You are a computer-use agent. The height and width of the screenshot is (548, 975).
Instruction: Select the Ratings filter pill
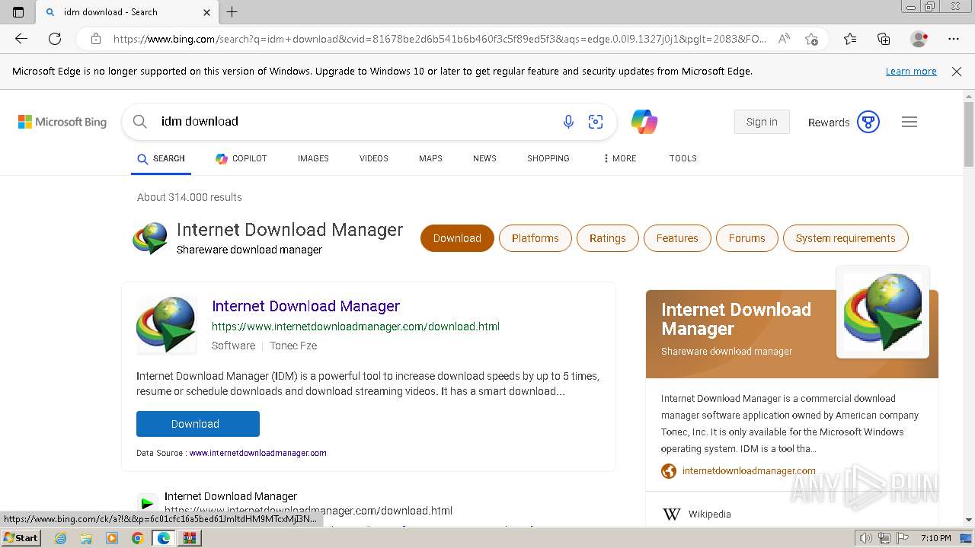click(607, 238)
